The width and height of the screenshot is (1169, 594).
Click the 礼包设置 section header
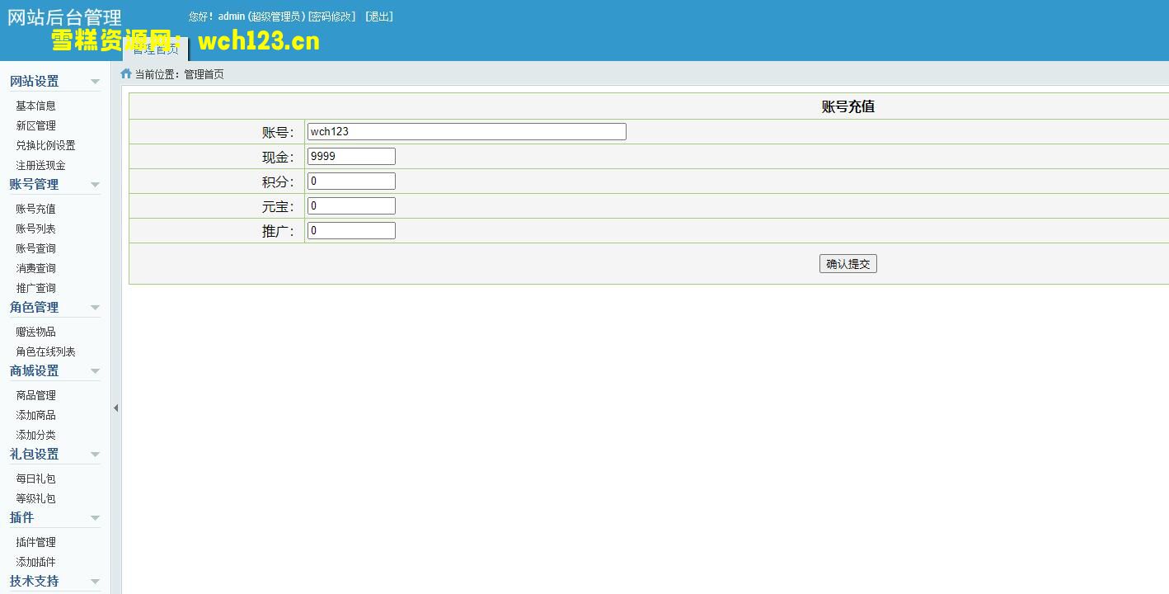[35, 455]
